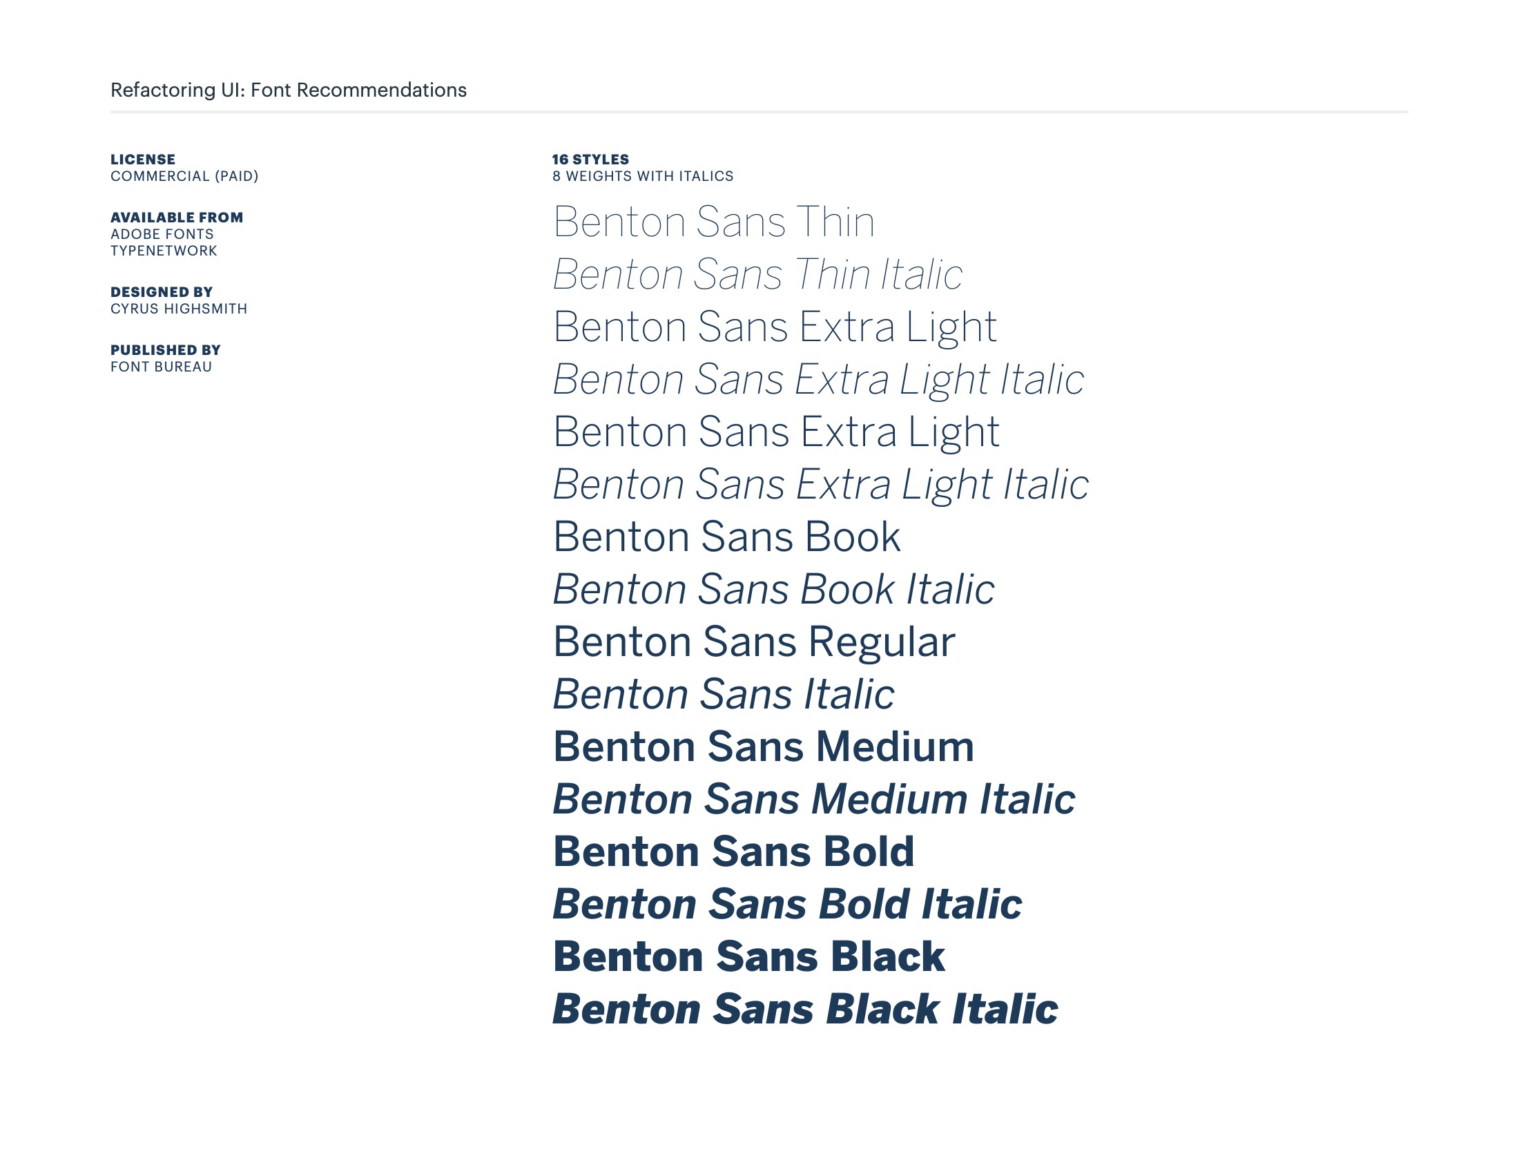Click the "16 STYLES" heading
The image size is (1519, 1174).
click(590, 160)
